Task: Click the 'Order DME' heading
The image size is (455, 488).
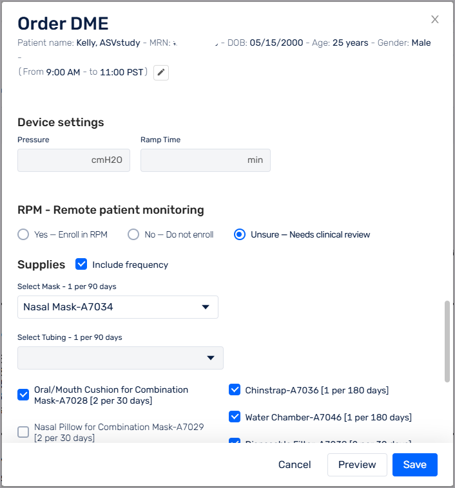Action: [x=63, y=23]
